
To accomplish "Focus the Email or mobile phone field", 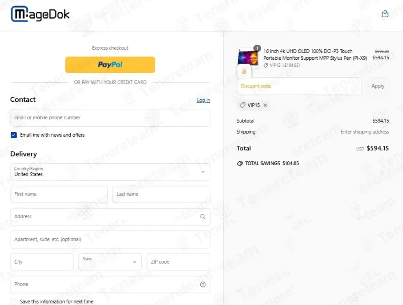I will tap(110, 118).
